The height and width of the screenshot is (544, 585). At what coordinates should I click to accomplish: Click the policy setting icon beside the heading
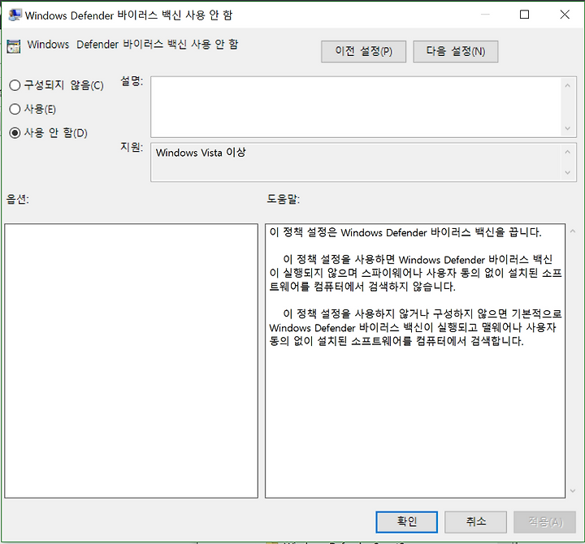[x=14, y=46]
